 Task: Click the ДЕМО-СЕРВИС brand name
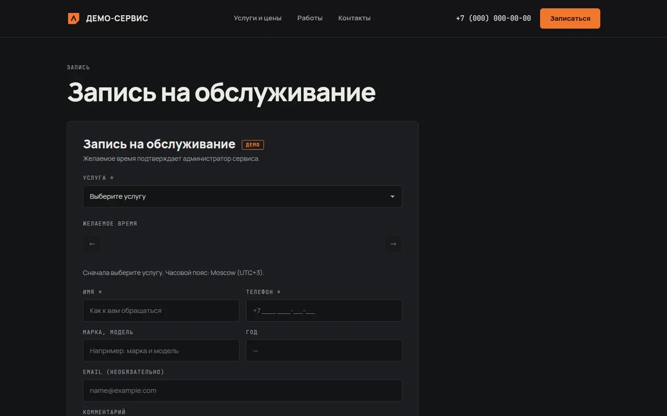[x=117, y=19]
